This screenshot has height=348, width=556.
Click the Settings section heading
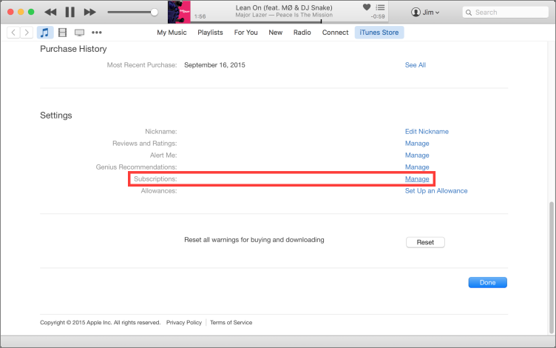56,116
